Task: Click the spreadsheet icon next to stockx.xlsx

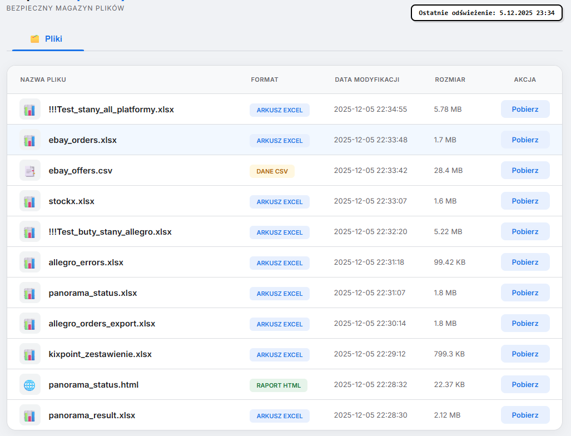Action: pyautogui.click(x=30, y=201)
